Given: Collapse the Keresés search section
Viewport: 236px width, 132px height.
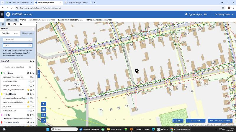Looking at the screenshot, I should pos(34,29).
